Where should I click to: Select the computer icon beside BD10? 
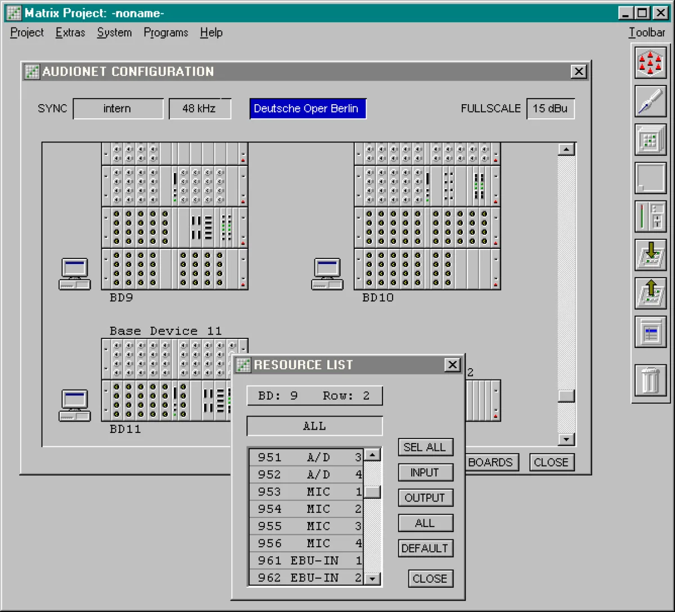pyautogui.click(x=327, y=274)
